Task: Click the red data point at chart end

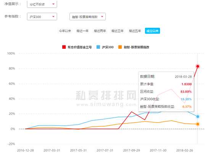Action: tap(198, 66)
